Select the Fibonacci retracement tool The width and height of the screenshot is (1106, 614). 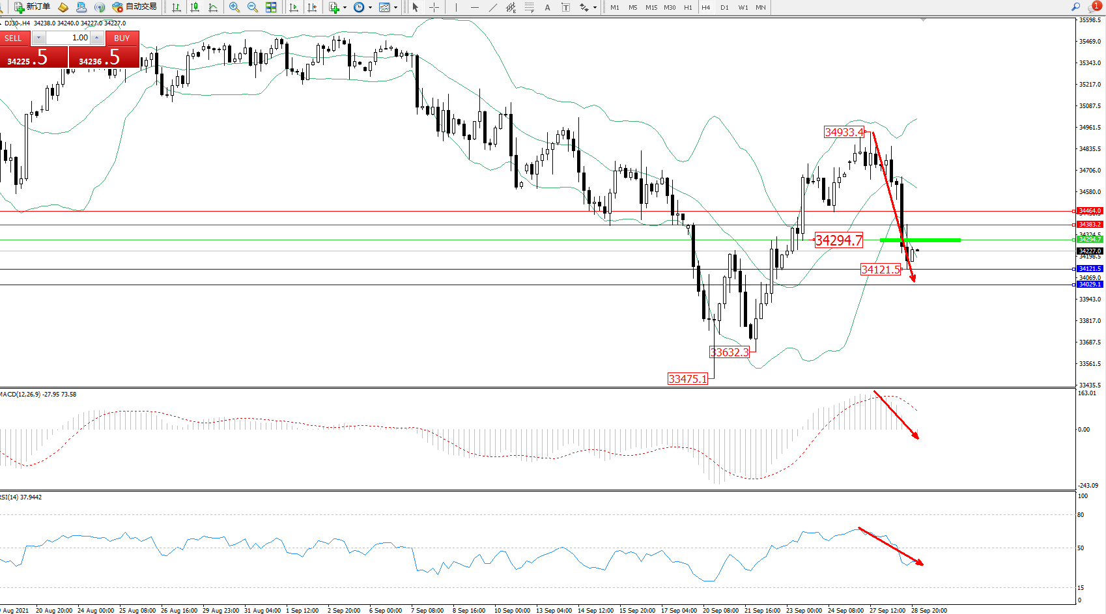point(530,7)
